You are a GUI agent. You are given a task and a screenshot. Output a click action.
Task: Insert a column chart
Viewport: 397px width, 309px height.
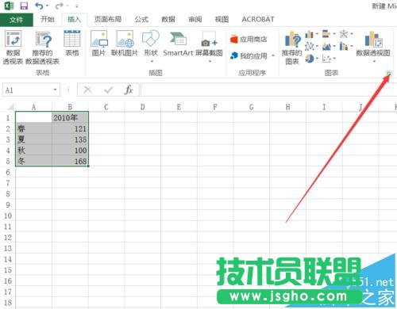[310, 34]
